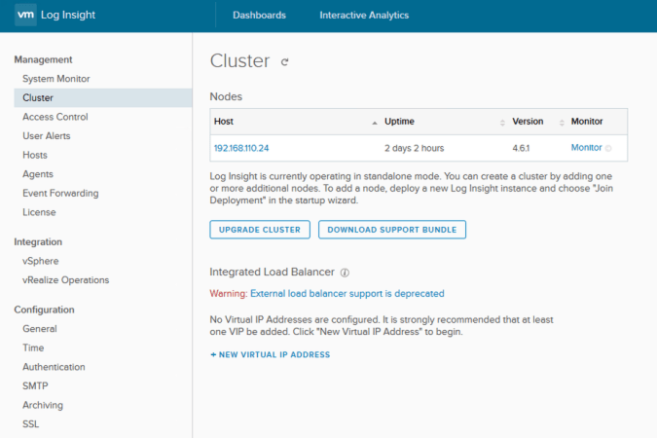Open vSphere integration settings

click(41, 261)
